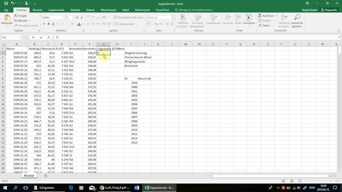Open the AutoSzum dropdown arrow
The width and height of the screenshot is (342, 192).
pos(277,16)
